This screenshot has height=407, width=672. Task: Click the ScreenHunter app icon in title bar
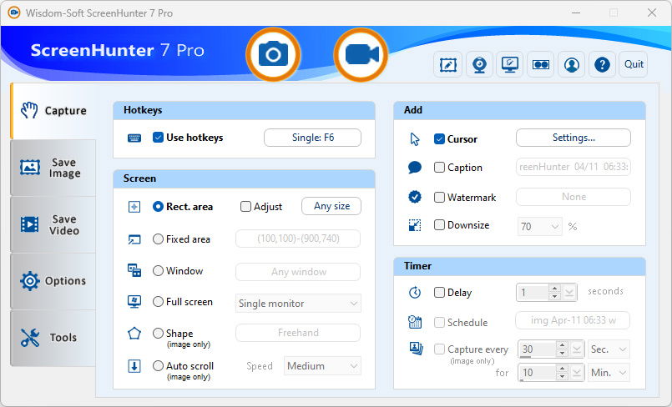tap(14, 13)
